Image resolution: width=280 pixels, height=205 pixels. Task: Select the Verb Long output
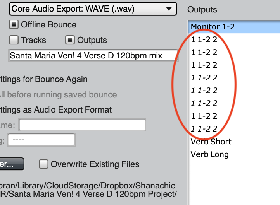pyautogui.click(x=209, y=154)
